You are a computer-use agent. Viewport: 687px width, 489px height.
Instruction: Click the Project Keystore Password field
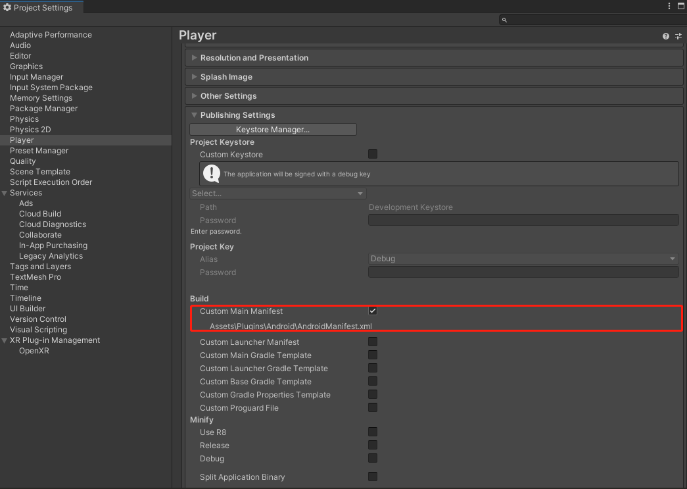tap(523, 220)
